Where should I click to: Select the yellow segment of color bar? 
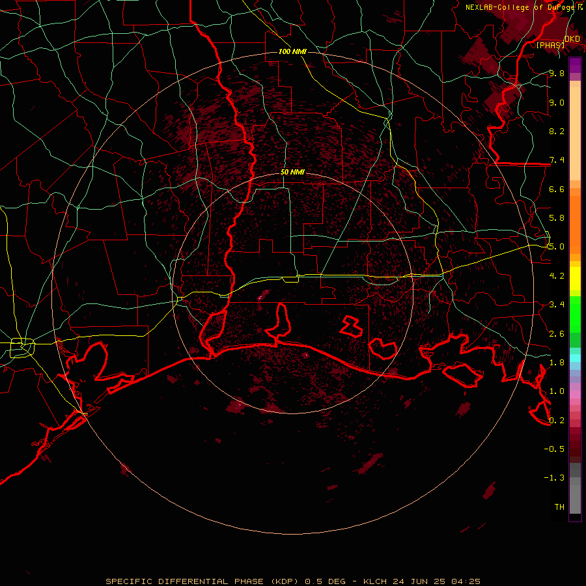575,279
